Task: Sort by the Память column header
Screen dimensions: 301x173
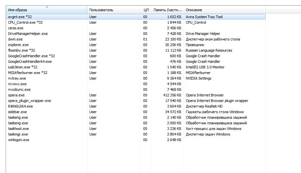Action: (x=167, y=9)
